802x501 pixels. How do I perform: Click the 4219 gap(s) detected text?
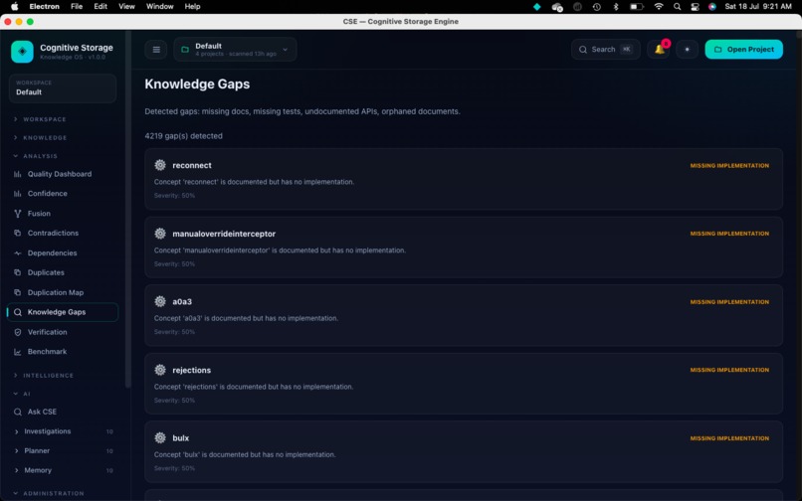pos(184,136)
